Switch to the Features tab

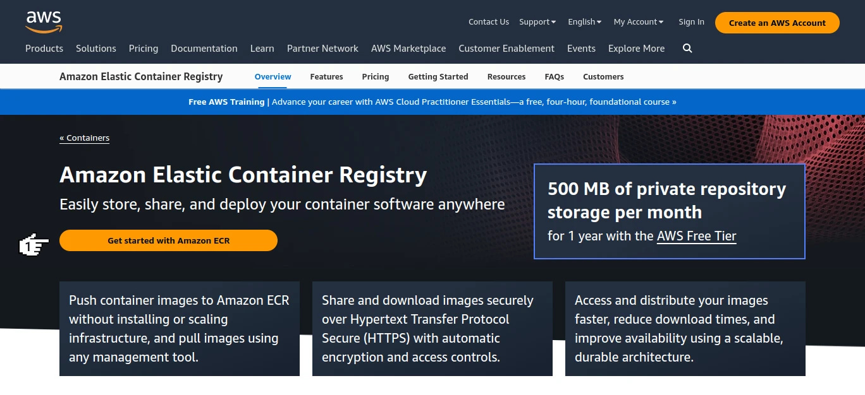pos(326,76)
